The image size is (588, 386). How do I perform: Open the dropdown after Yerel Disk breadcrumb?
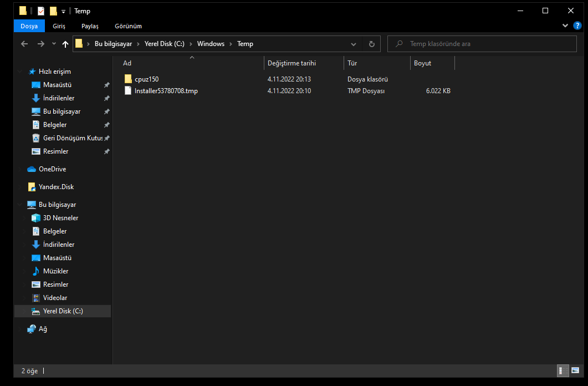click(191, 44)
